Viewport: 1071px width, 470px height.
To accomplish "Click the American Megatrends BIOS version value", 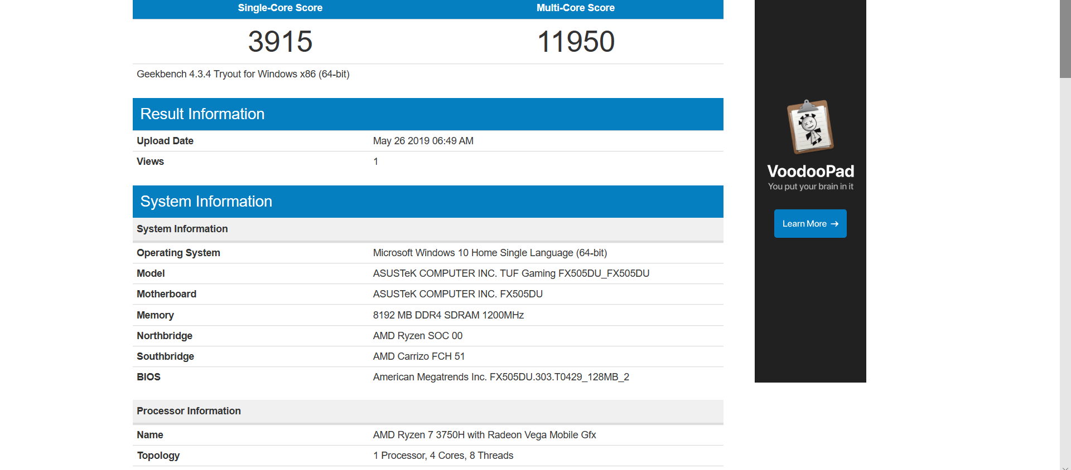I will pyautogui.click(x=501, y=377).
